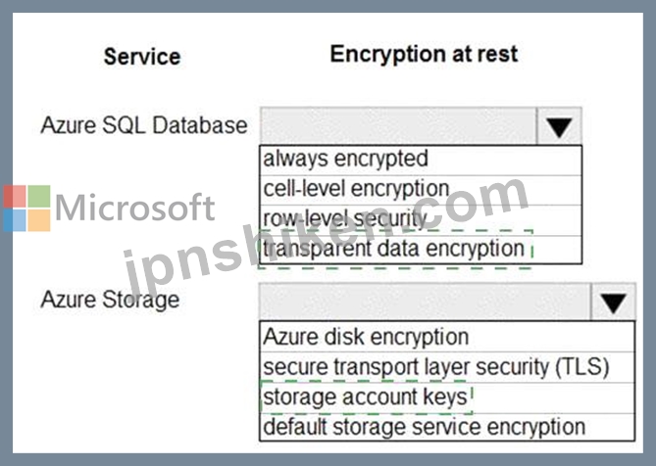656x466 pixels.
Task: Click the black triangle beside SQL field
Action: click(559, 128)
